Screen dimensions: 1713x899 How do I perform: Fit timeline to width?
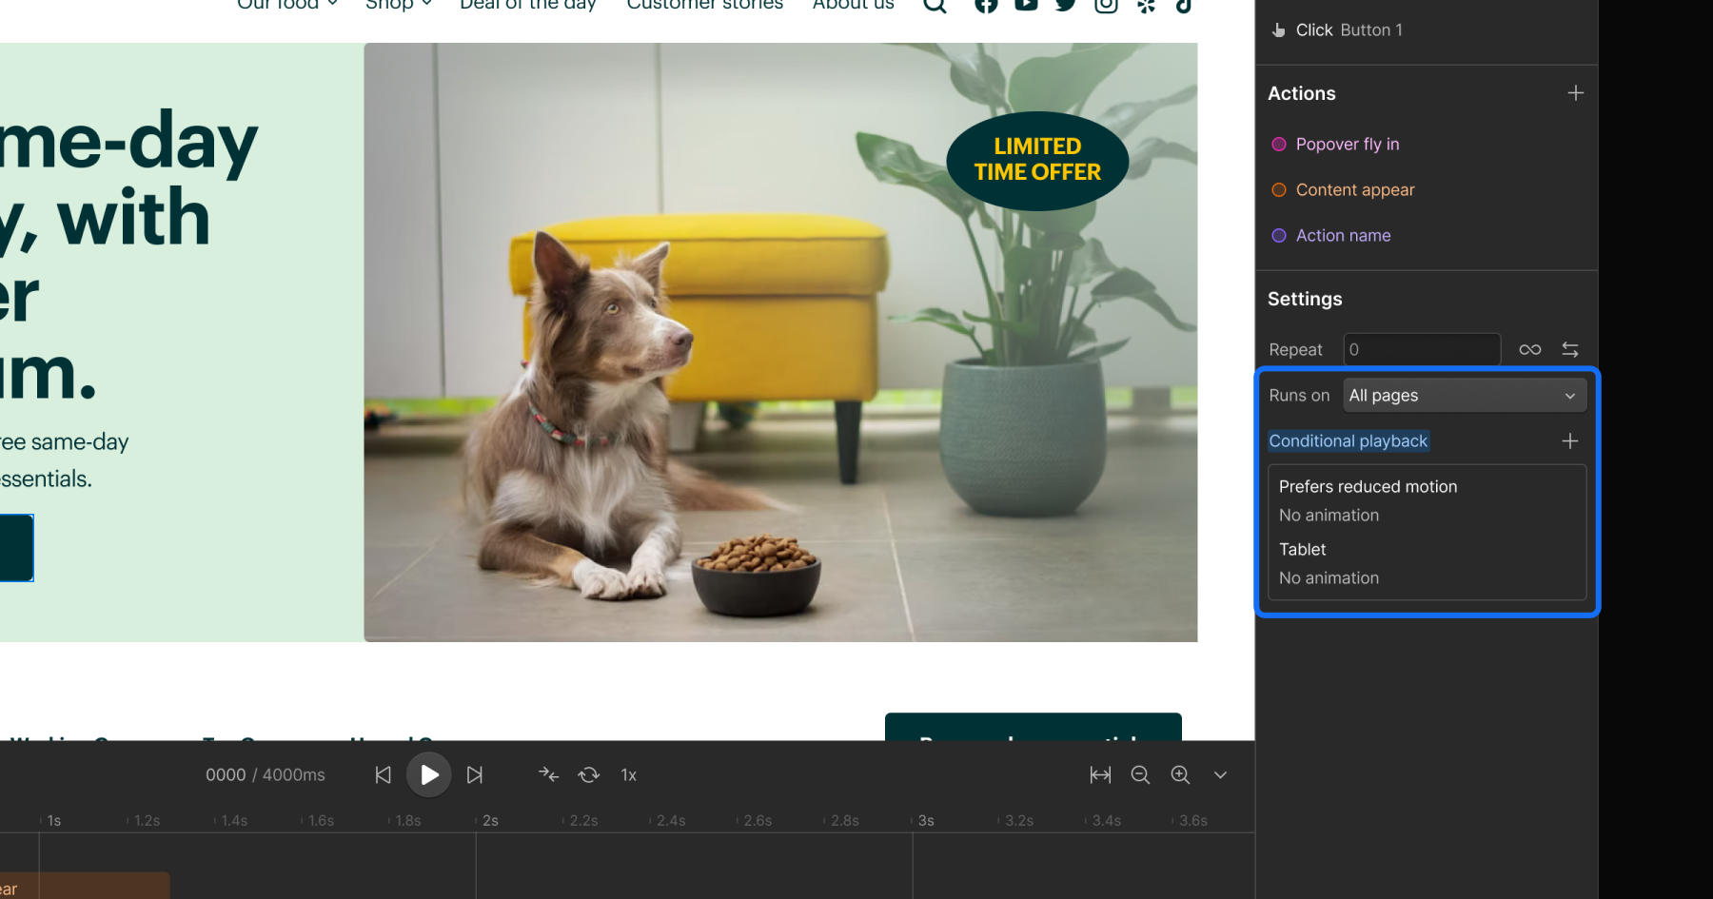point(1100,775)
